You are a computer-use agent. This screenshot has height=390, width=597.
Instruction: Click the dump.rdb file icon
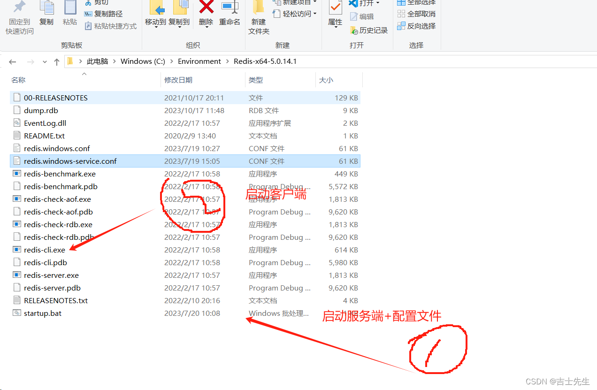(x=17, y=111)
